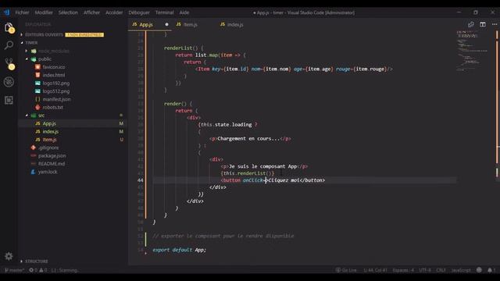The image size is (500, 281).
Task: Collapse the TIMER project section
Action: click(x=31, y=42)
